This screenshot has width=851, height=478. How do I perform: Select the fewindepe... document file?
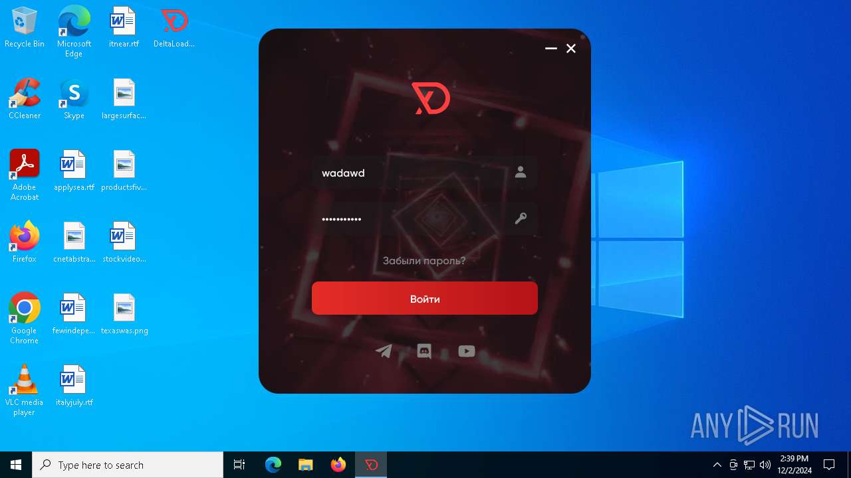(x=74, y=315)
